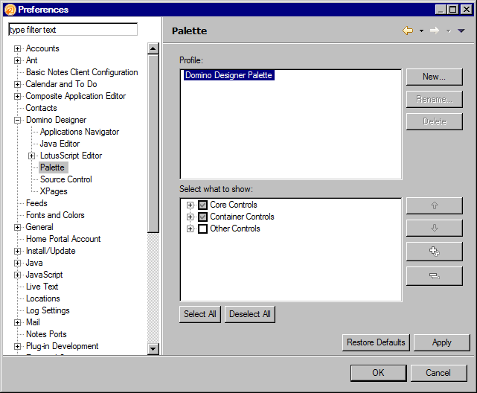The height and width of the screenshot is (393, 477).
Task: Click the Deselect All button
Action: tap(250, 314)
